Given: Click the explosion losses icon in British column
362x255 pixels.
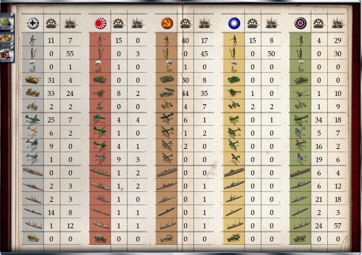Looking at the screenshot, I should coord(338,23).
